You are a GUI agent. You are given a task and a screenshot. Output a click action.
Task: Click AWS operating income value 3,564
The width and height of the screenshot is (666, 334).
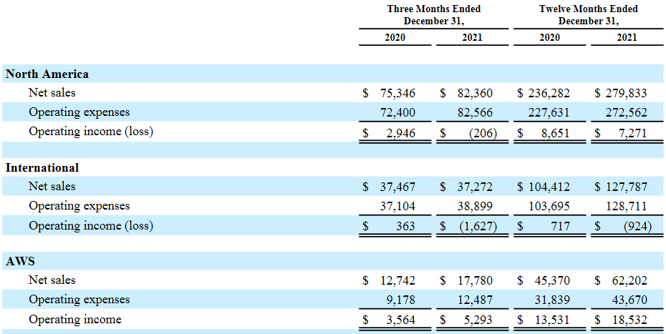[x=401, y=320]
